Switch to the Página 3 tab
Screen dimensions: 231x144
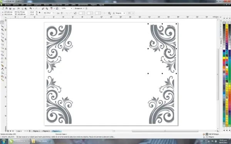[56, 131]
